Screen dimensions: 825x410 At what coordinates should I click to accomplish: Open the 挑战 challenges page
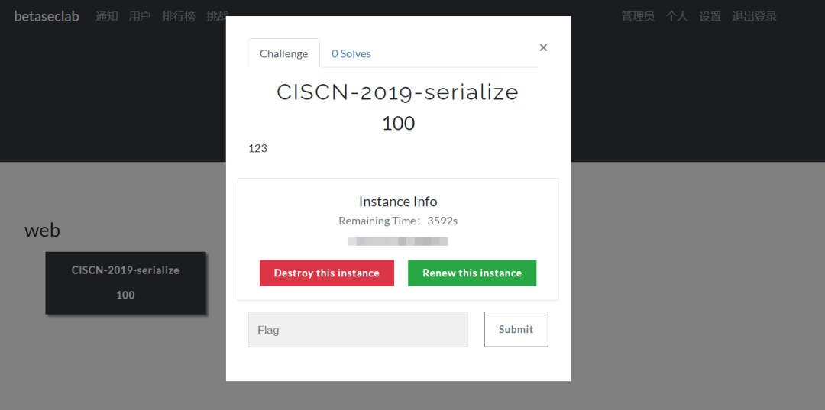pyautogui.click(x=216, y=16)
